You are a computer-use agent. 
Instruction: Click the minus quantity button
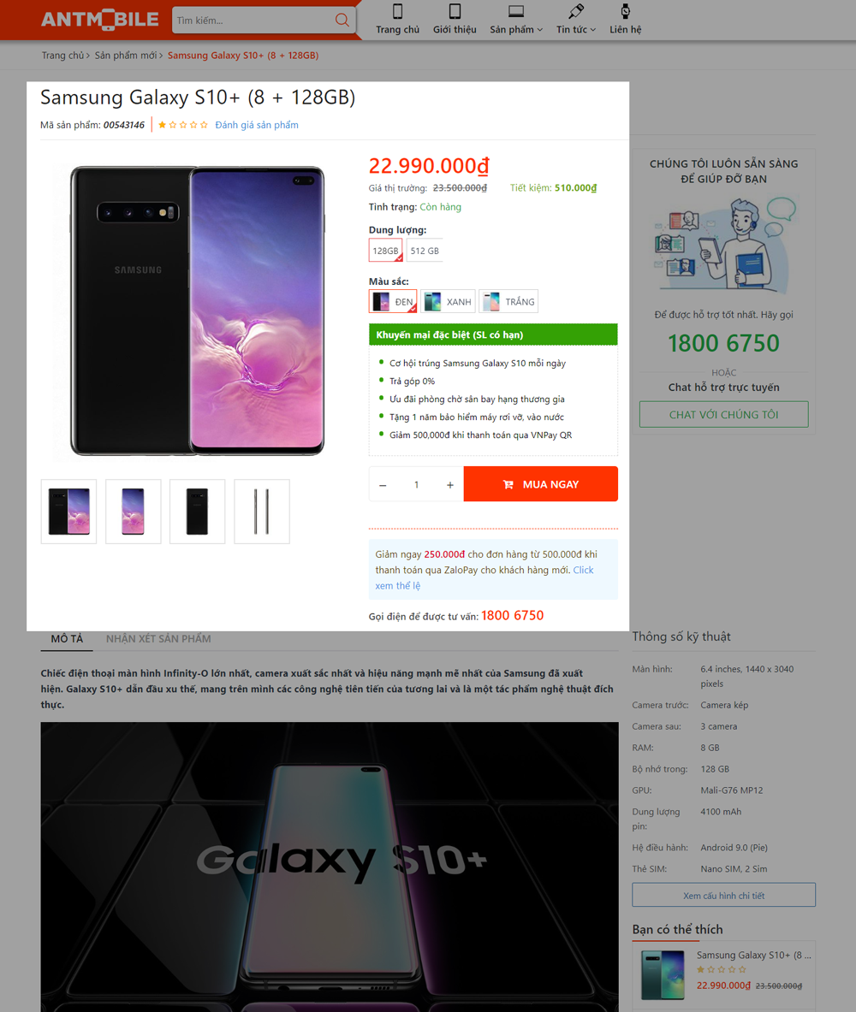(x=383, y=485)
